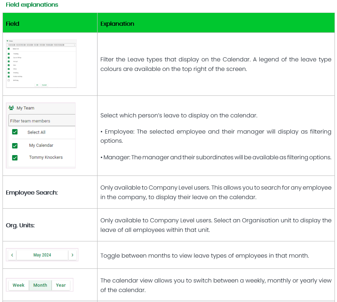Open the May 2024 month picker
337x302 pixels.
[42, 255]
